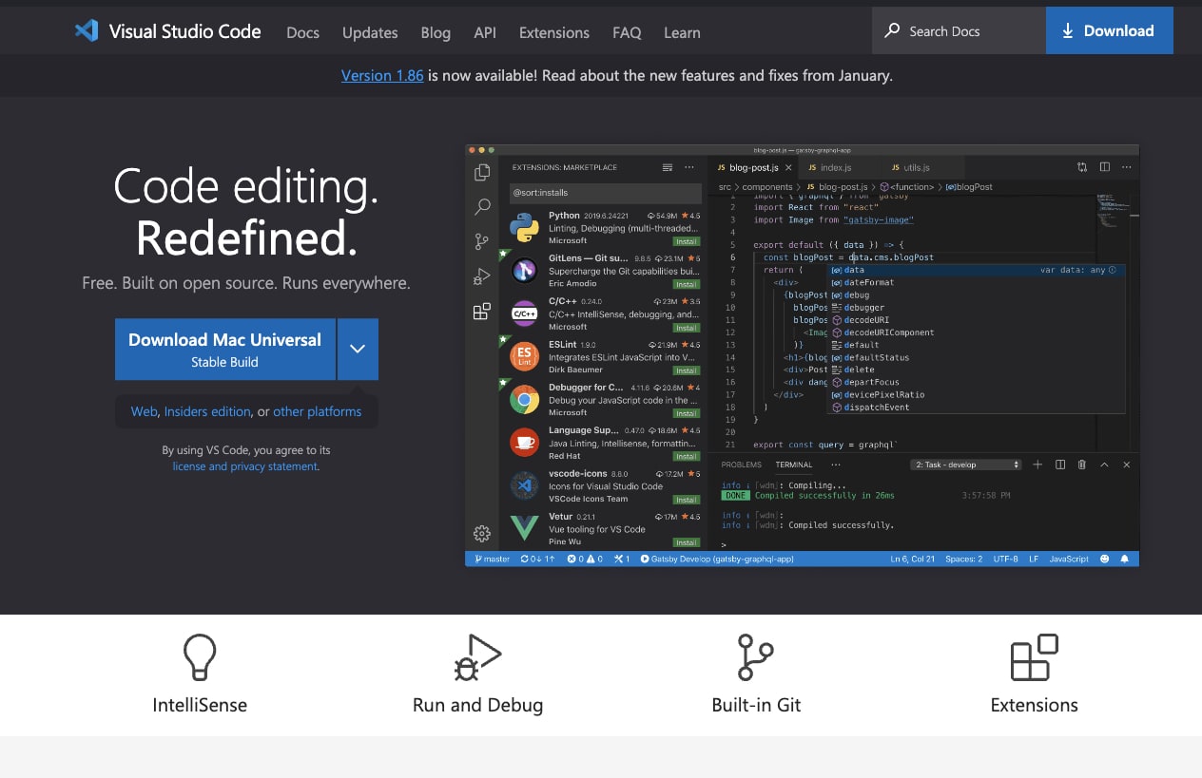The image size is (1202, 778).
Task: Click the notification bell in editor status bar
Action: coord(1124,559)
